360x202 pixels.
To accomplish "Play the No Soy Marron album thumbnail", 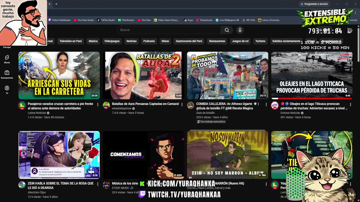I will (x=228, y=155).
